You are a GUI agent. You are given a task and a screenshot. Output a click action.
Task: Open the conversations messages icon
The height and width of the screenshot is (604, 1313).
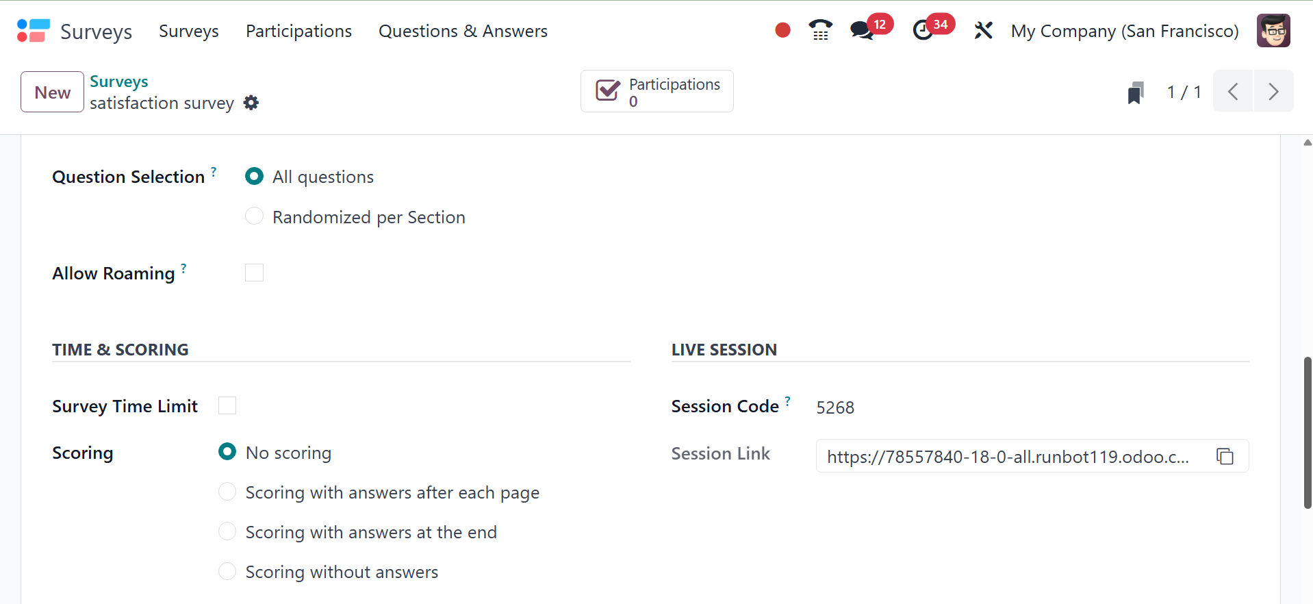click(862, 30)
